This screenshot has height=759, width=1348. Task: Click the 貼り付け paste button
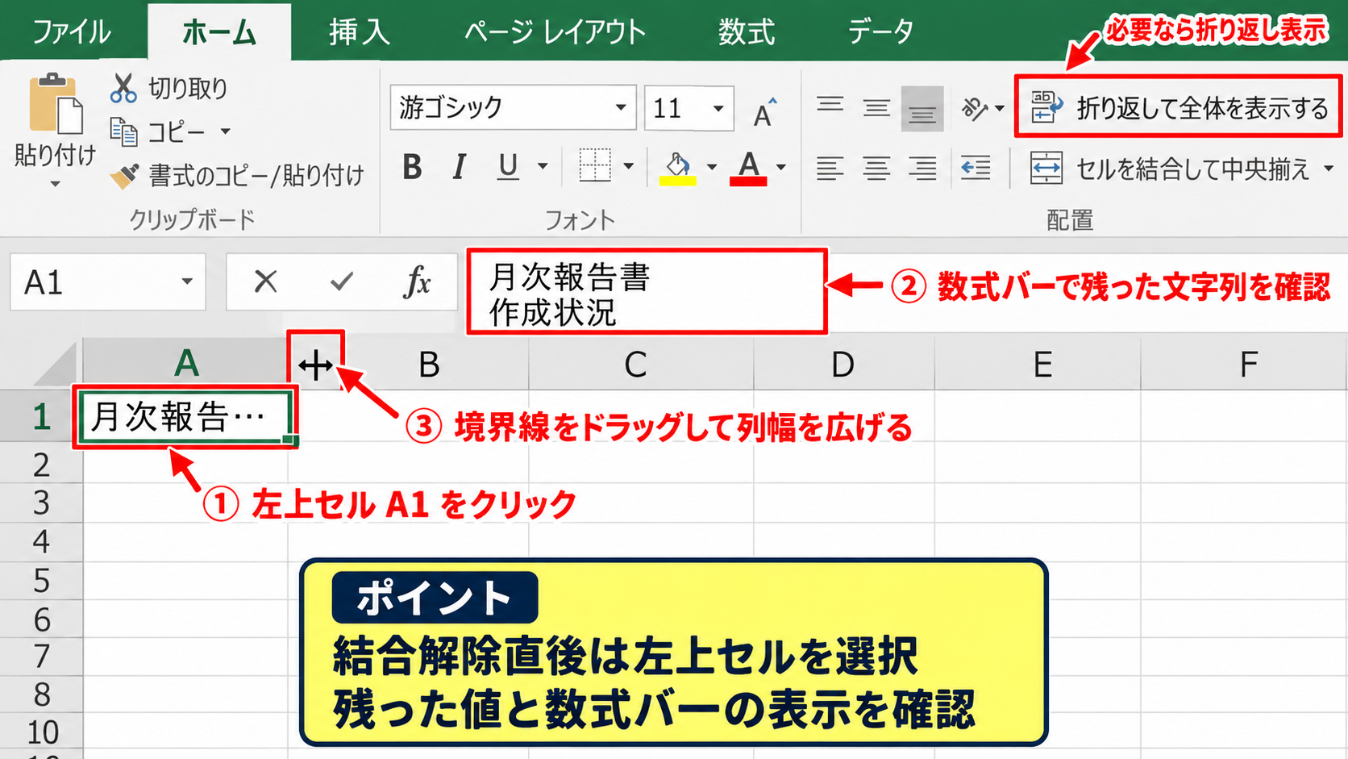point(55,129)
